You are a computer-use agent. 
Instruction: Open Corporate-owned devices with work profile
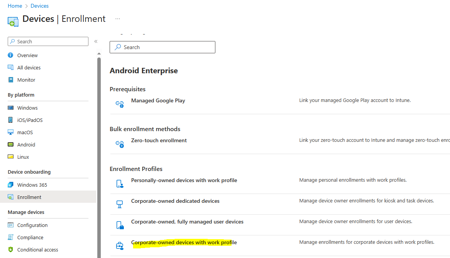pos(184,242)
